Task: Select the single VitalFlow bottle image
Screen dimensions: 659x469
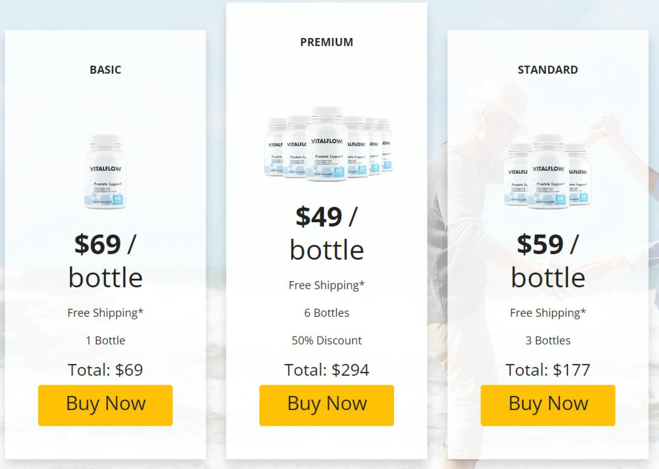Action: (105, 171)
